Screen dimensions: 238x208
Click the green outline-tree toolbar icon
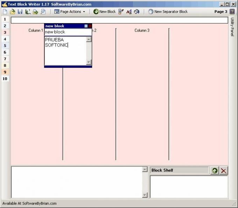point(28,12)
